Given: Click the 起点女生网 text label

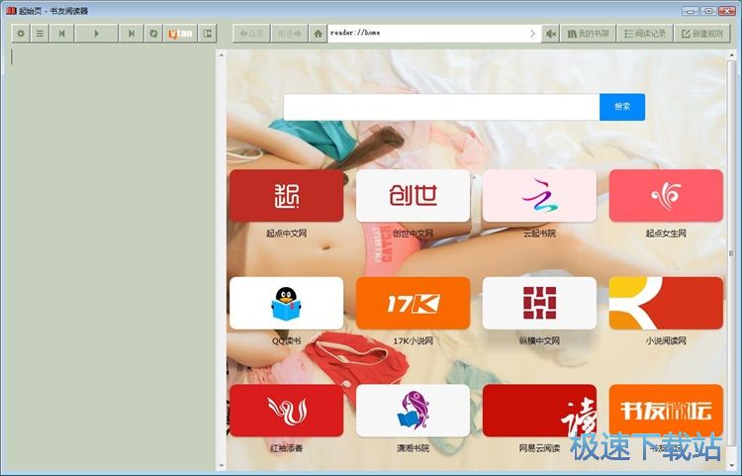Looking at the screenshot, I should click(x=666, y=234).
